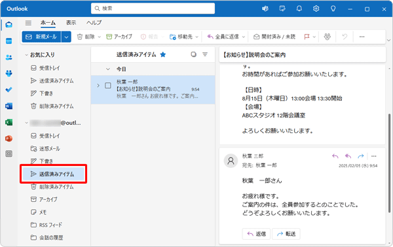
Task: Open 受信トレイ under お気に入り
Action: 45,68
